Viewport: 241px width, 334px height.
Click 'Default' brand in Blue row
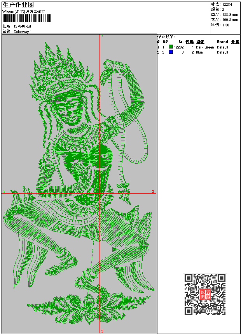[223, 52]
